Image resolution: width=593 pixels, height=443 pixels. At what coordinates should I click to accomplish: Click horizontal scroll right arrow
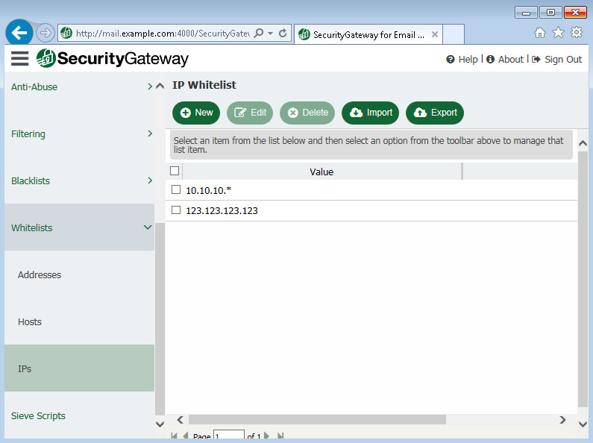[562, 420]
